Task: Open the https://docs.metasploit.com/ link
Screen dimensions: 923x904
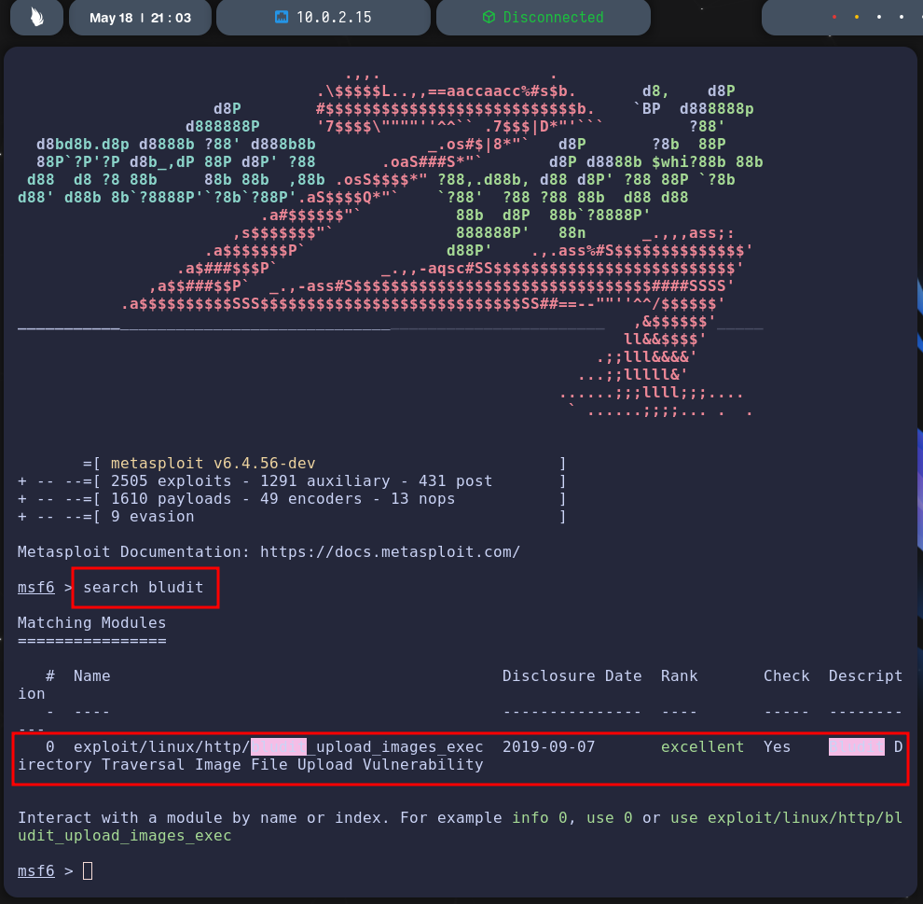Action: (x=390, y=552)
